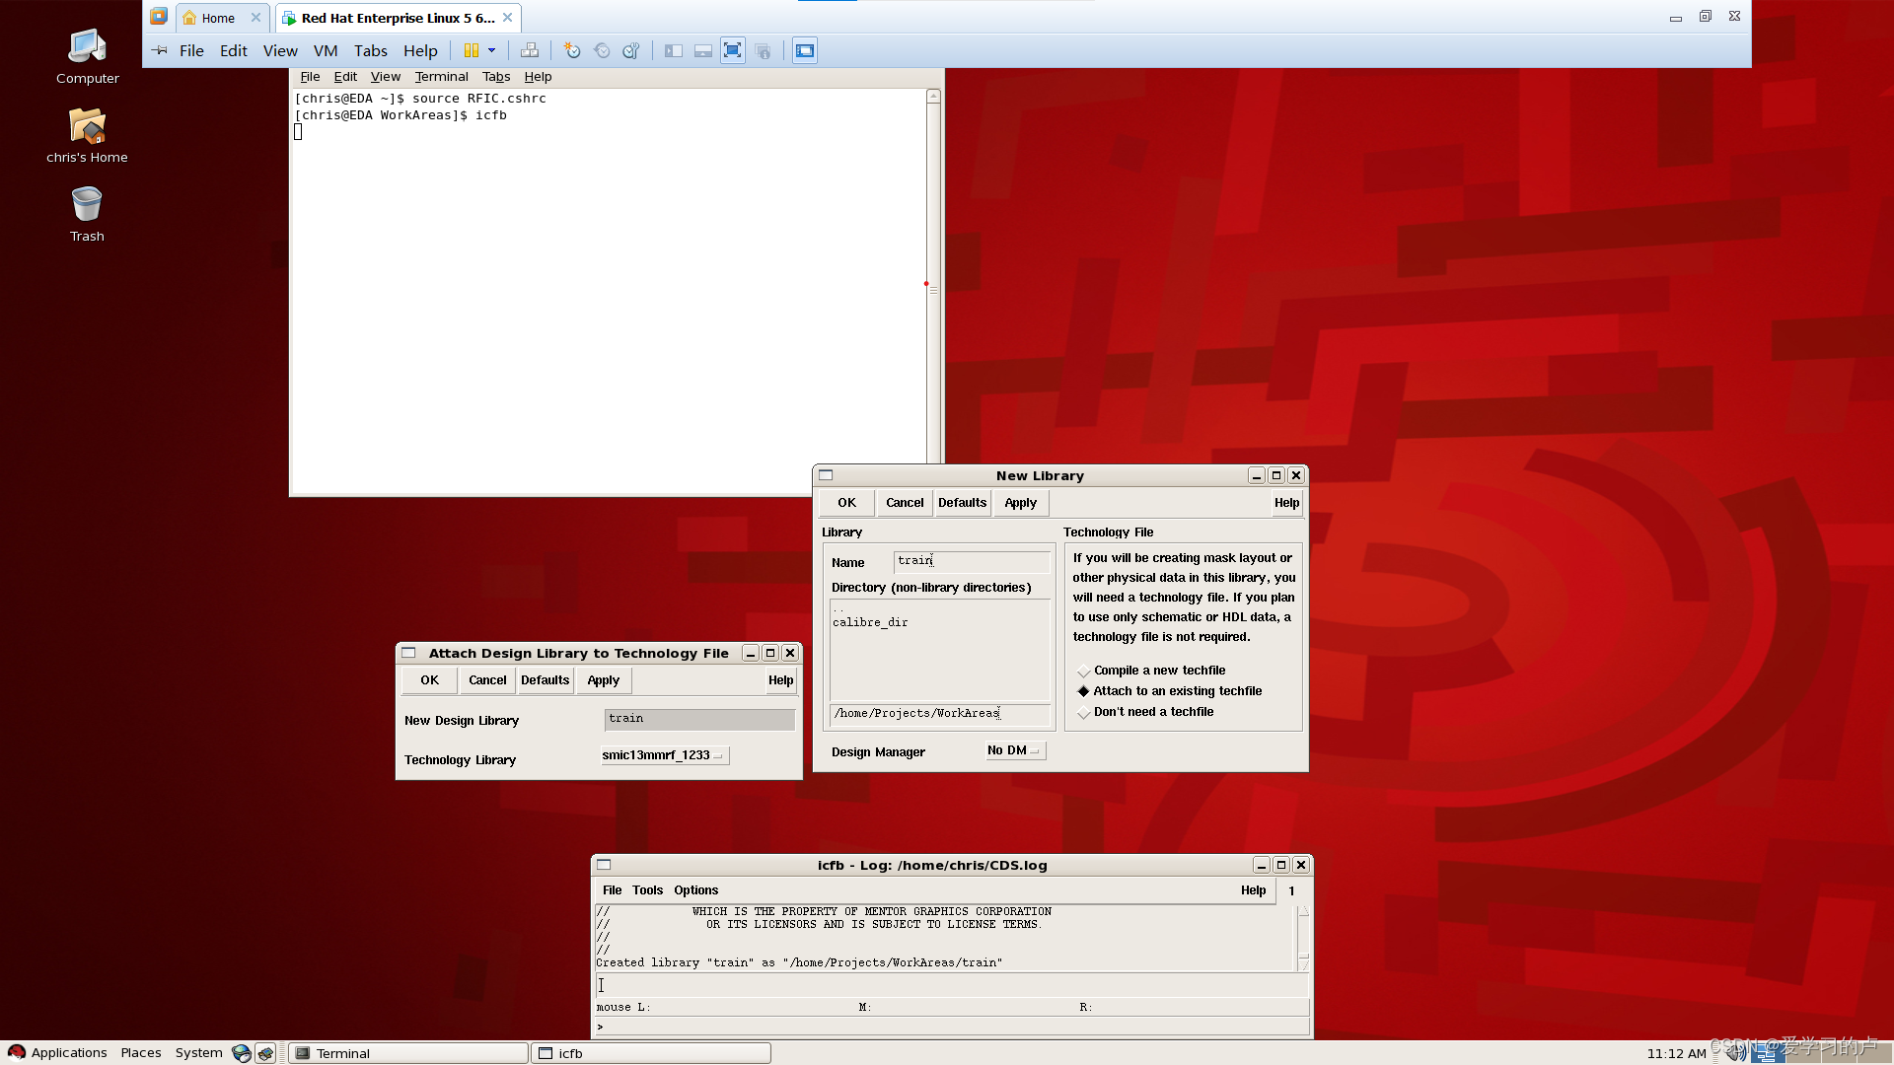Expand the dropdown arrow next to pause icon
This screenshot has width=1894, height=1065.
click(491, 50)
